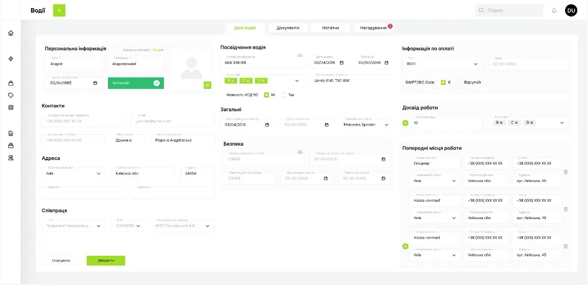Screen dimensions: 588x285
Task: Open the users group sidebar icon
Action: 11,158
